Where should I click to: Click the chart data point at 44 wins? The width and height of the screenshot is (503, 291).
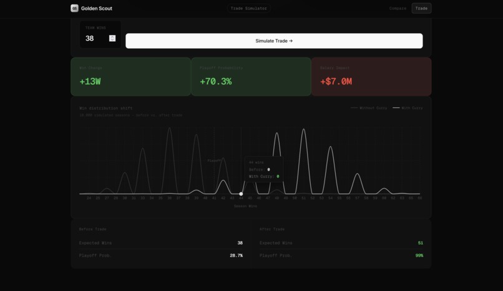coord(241,194)
